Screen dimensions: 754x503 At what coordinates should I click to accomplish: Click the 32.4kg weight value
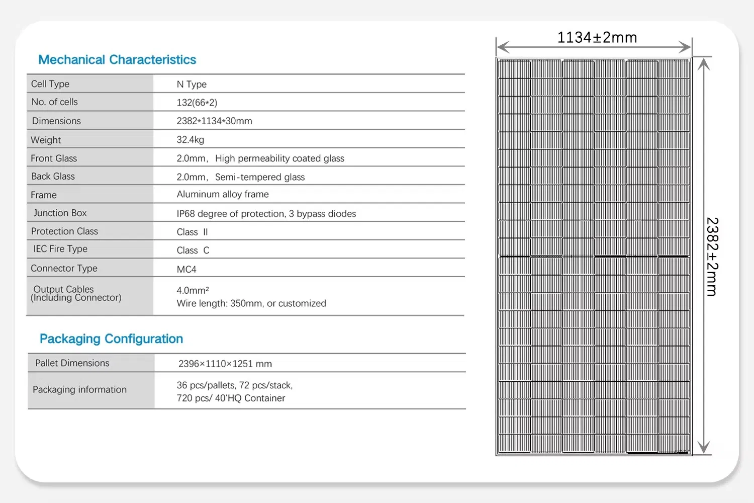[190, 139]
